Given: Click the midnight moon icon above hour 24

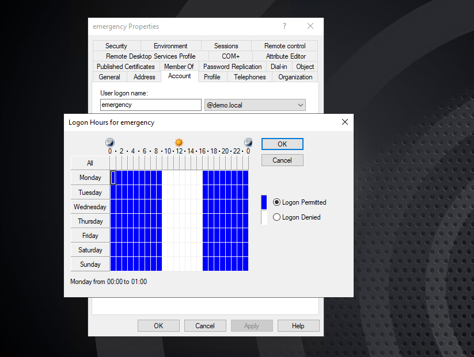Looking at the screenshot, I should click(248, 142).
